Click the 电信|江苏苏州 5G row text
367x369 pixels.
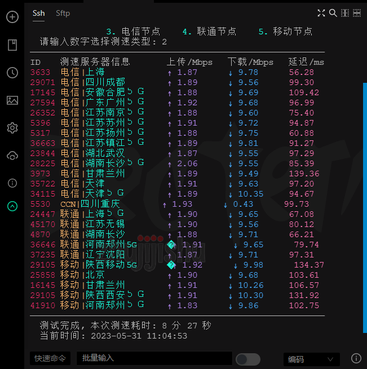(x=102, y=123)
